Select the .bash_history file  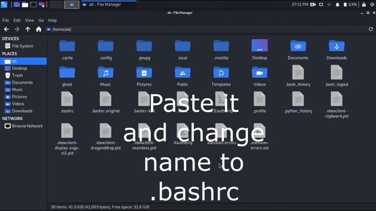coord(298,76)
